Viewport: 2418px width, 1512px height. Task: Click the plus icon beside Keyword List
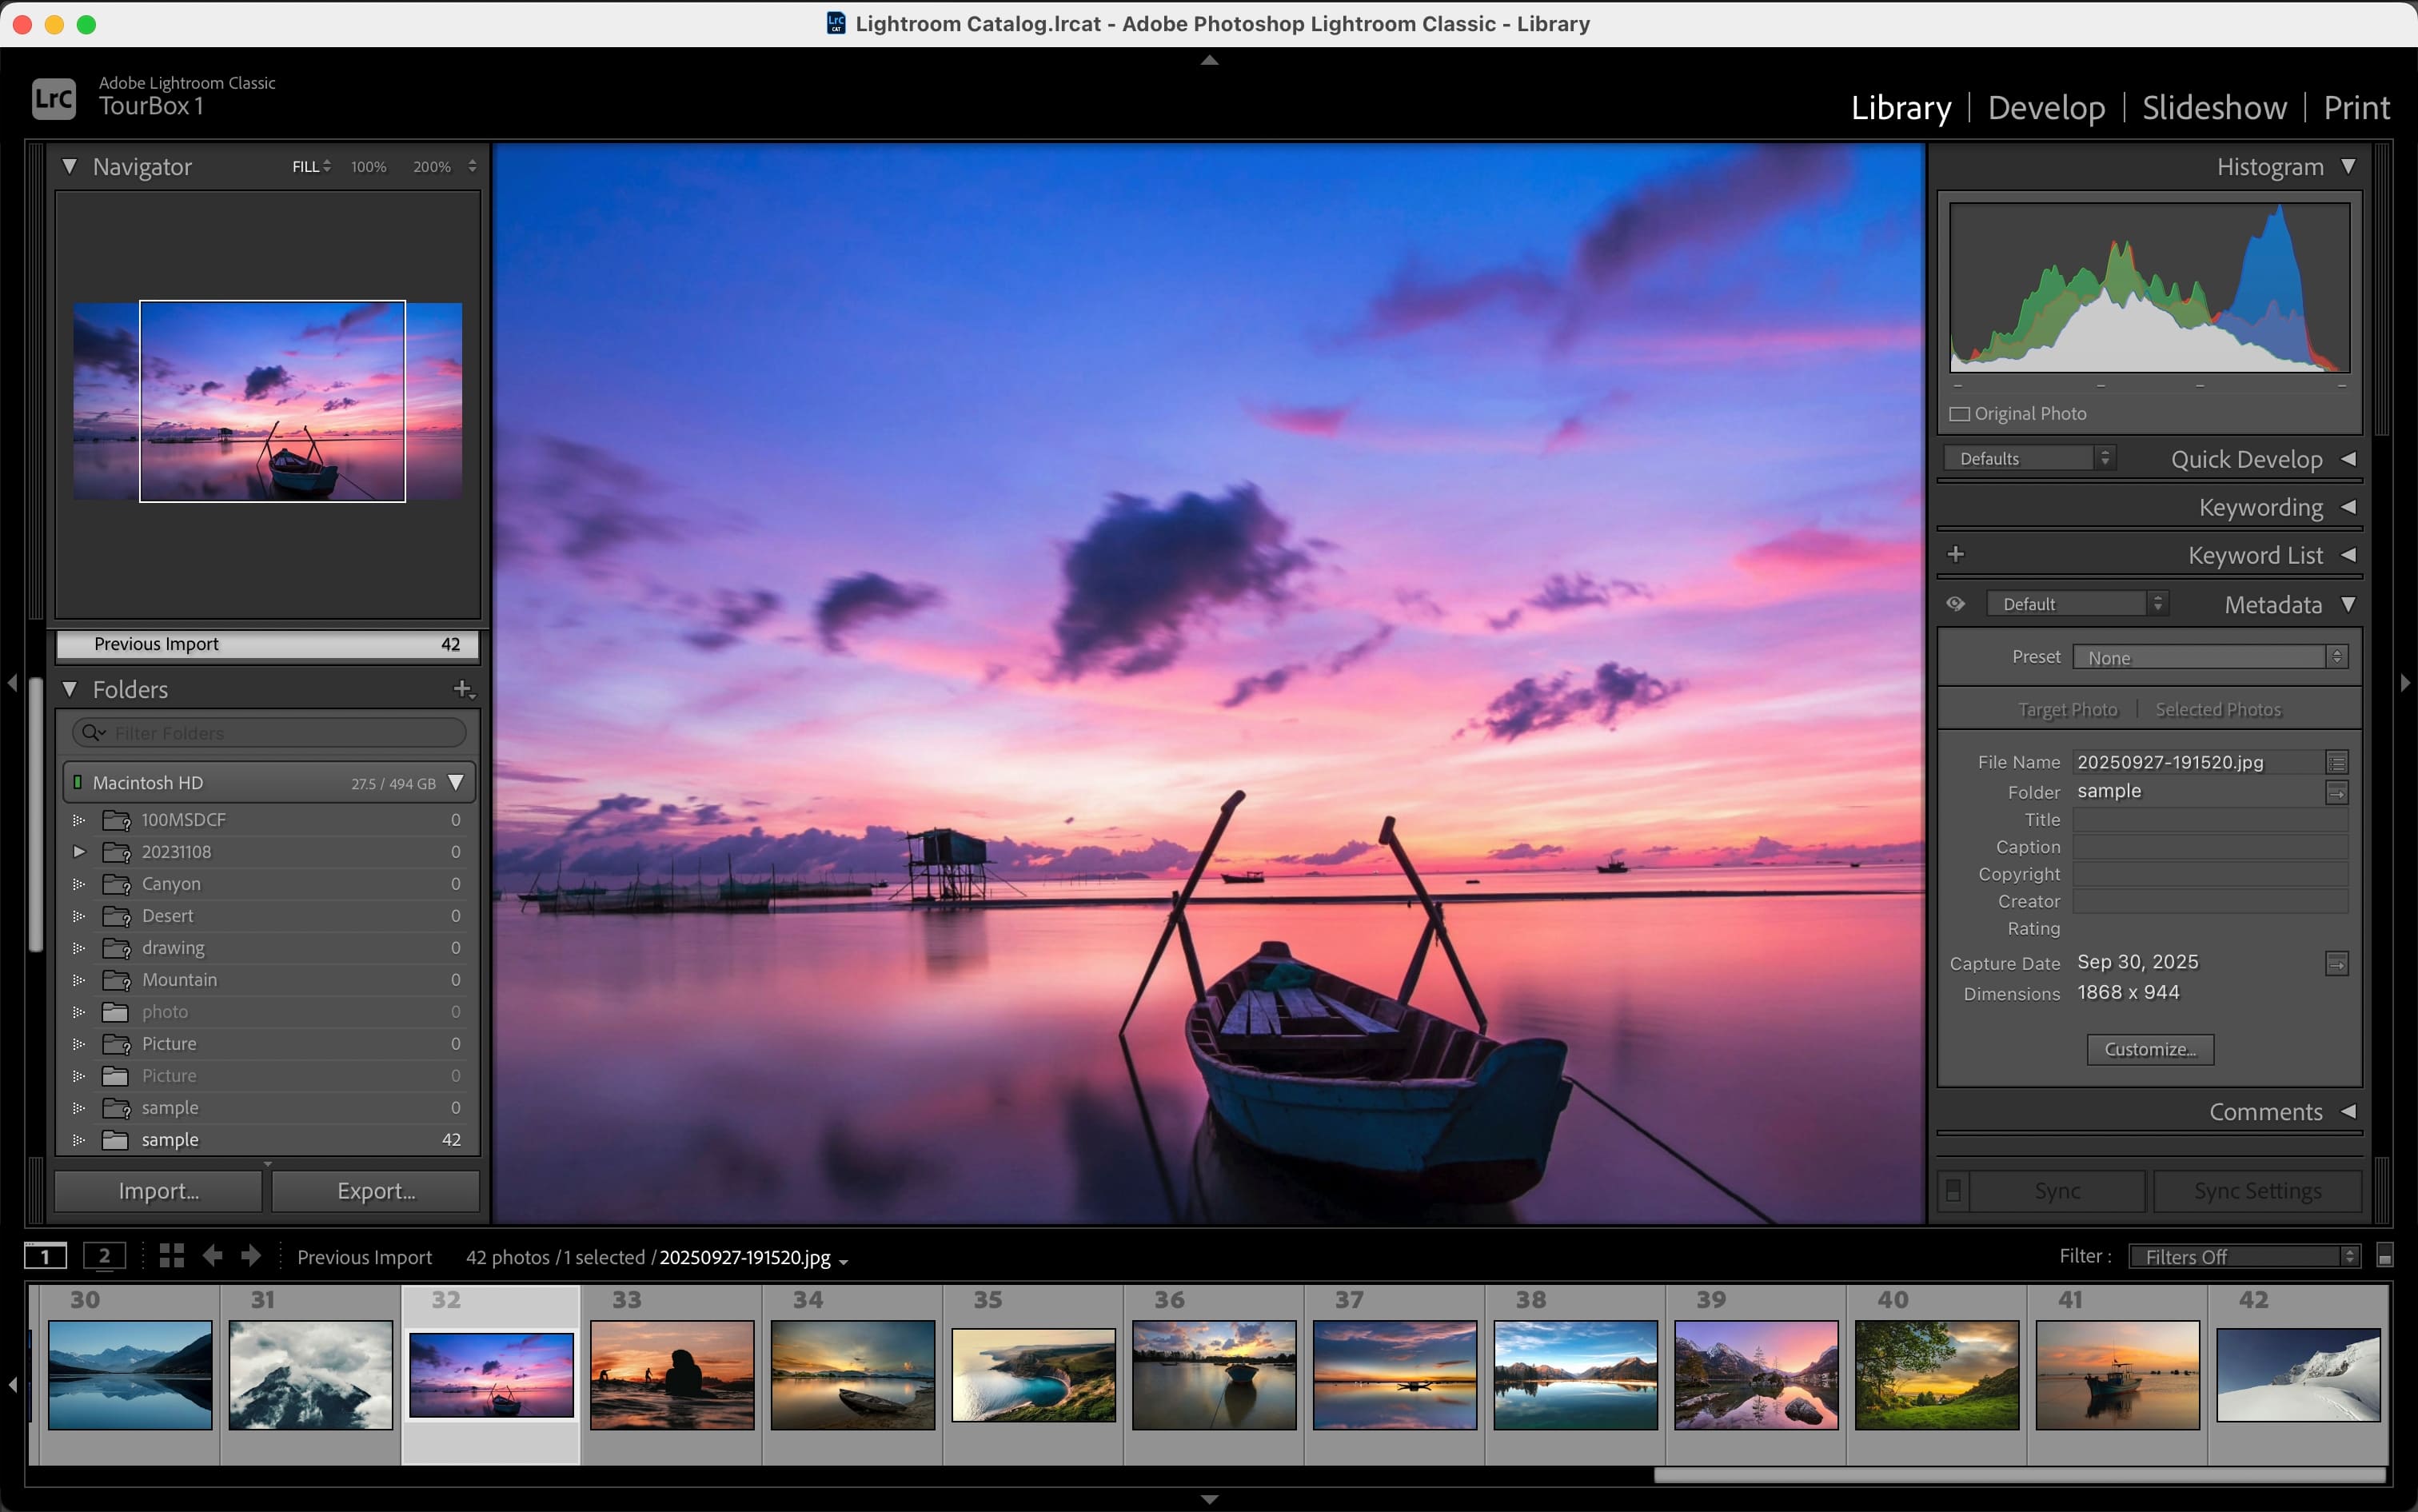(x=1957, y=553)
